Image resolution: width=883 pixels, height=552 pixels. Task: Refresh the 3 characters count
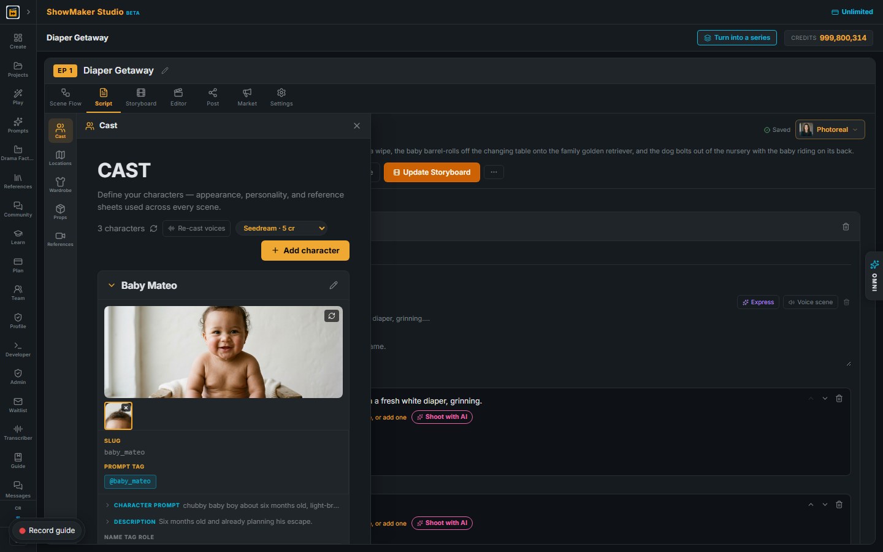[x=154, y=228]
